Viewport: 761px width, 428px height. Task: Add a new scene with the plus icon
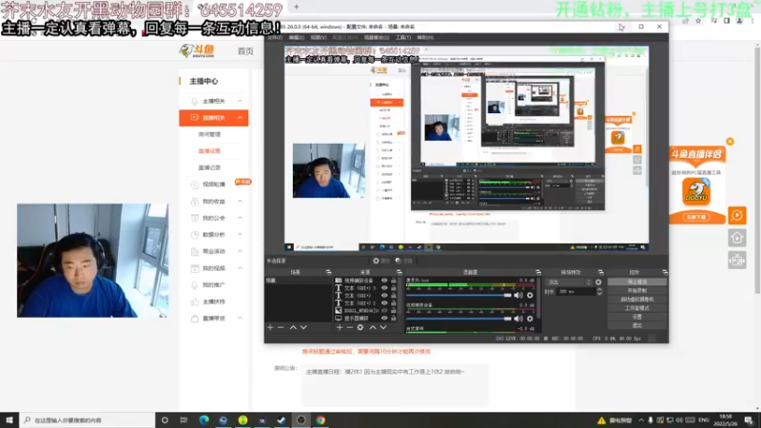point(270,327)
